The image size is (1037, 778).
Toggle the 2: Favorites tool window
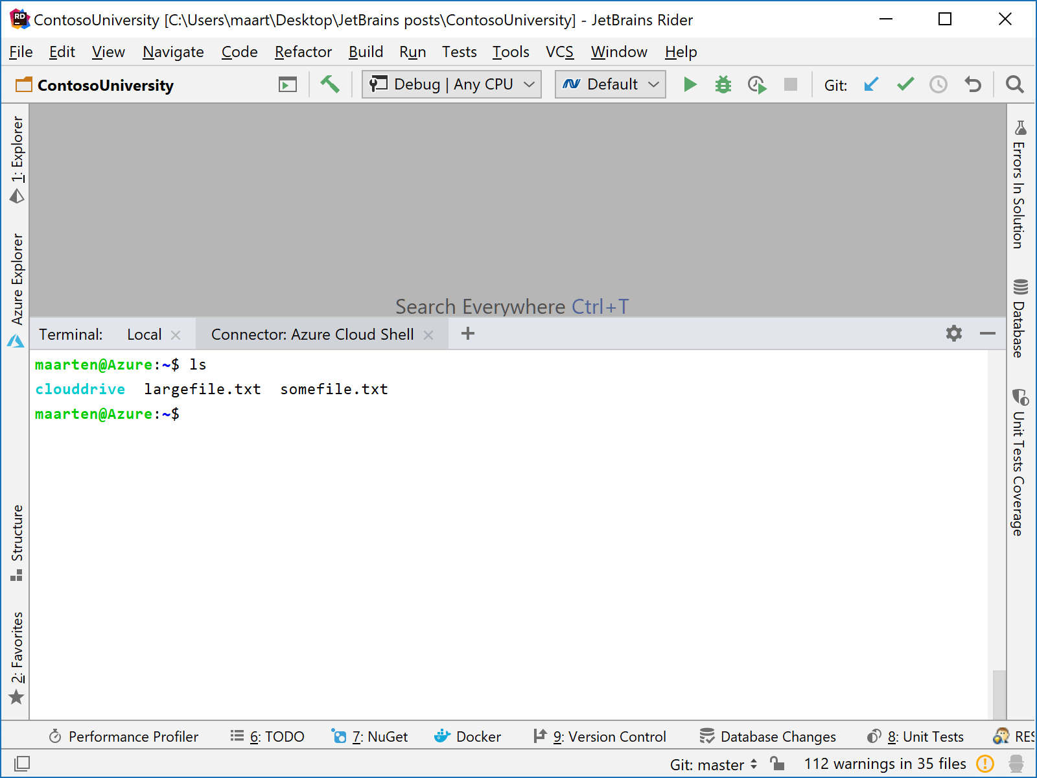17,658
